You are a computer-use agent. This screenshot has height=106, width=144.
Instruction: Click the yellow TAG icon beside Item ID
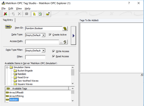8,27
